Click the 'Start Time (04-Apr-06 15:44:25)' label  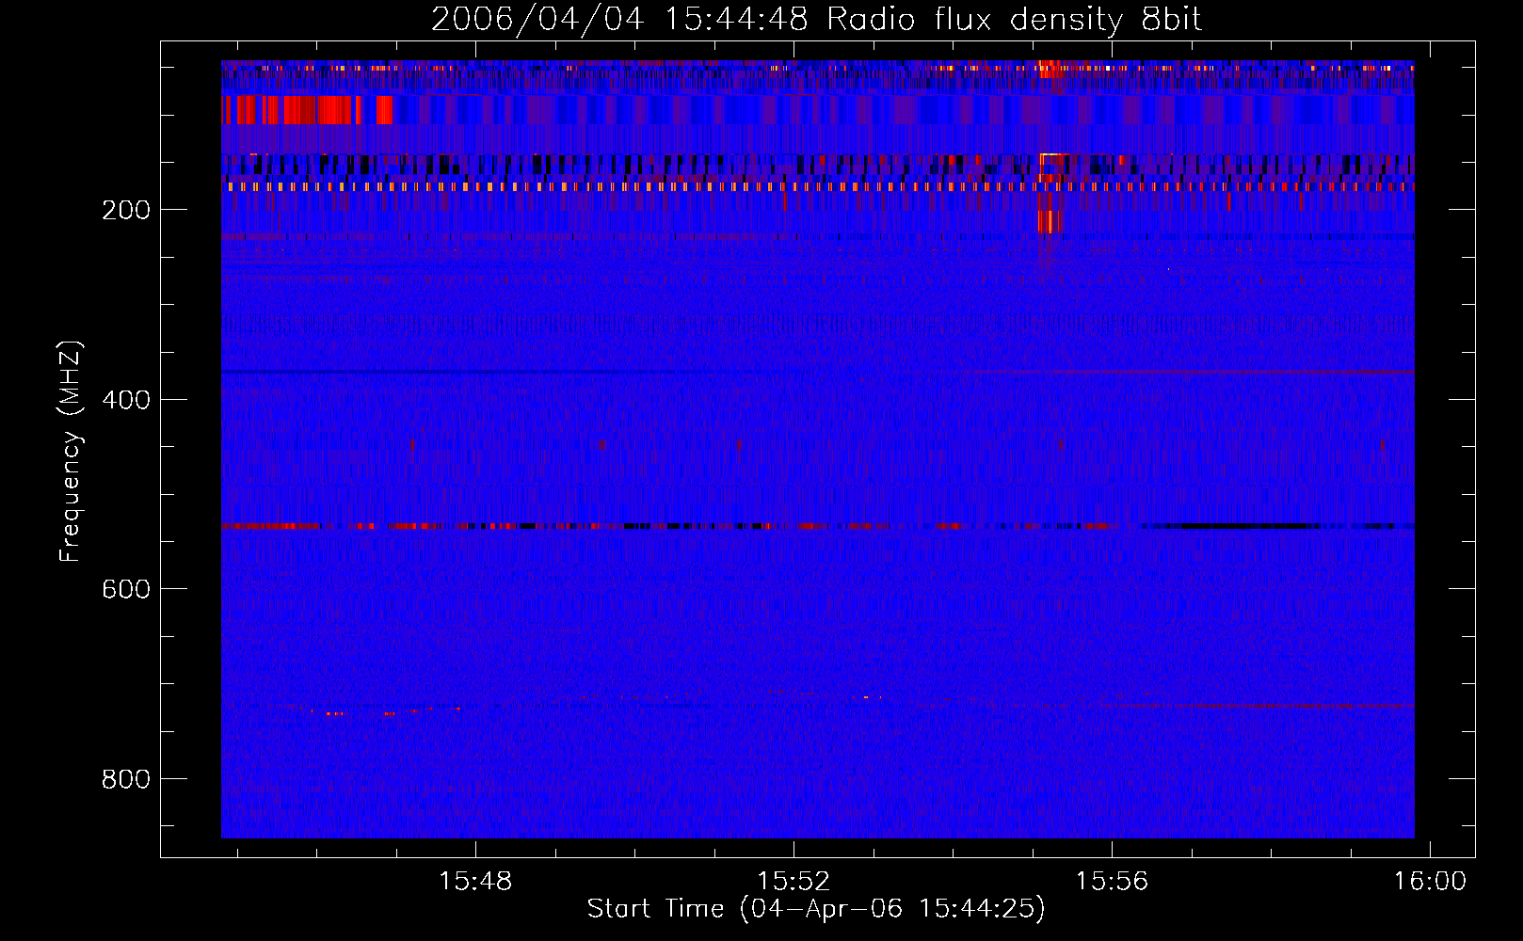pos(816,909)
